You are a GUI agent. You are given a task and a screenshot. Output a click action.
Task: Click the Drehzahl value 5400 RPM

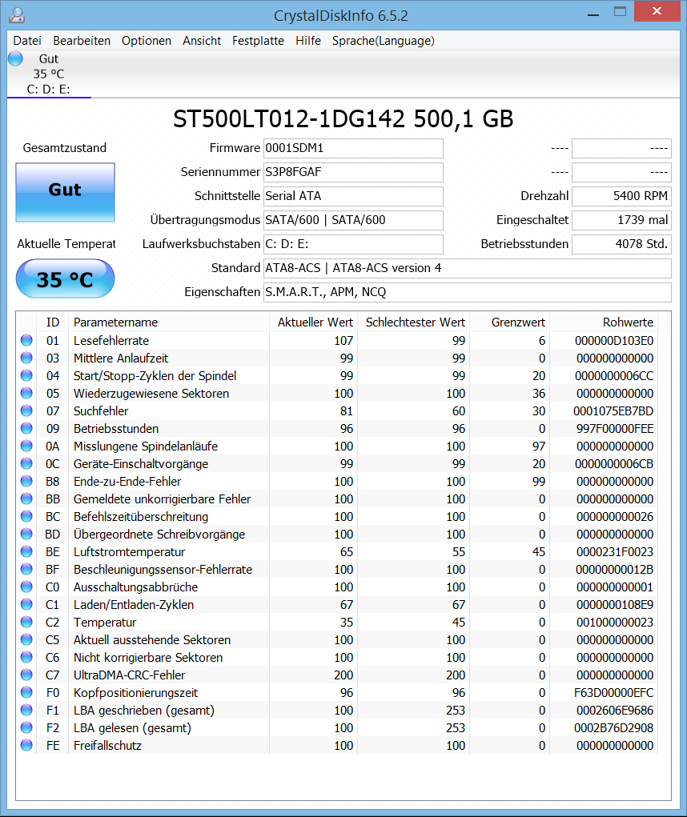tap(621, 196)
